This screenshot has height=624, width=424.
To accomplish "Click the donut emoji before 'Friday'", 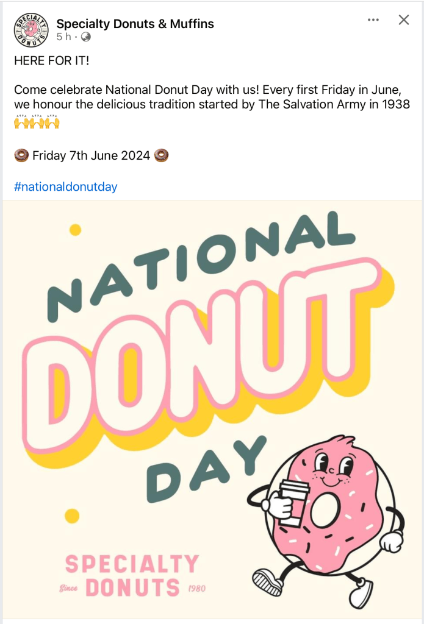I will 21,155.
